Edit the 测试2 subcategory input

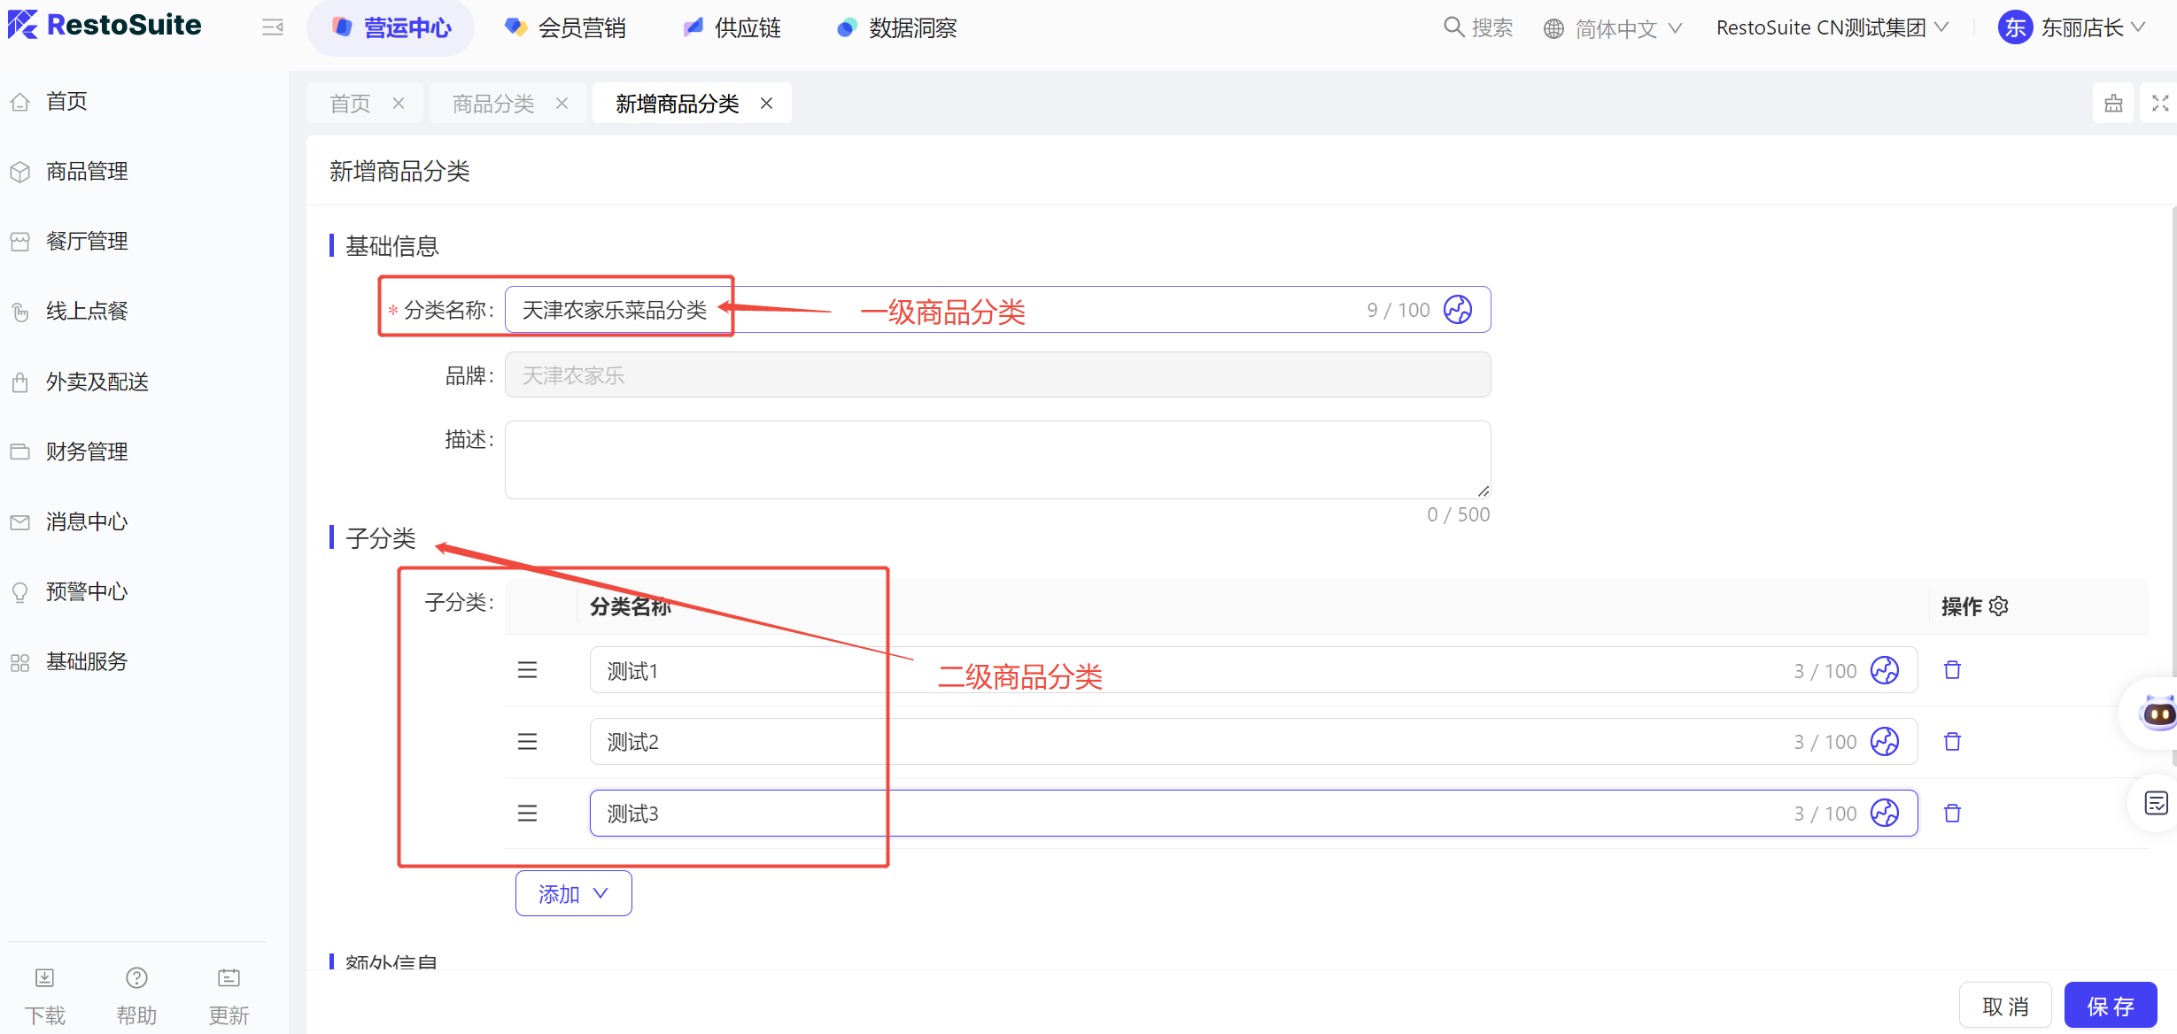pos(1253,741)
